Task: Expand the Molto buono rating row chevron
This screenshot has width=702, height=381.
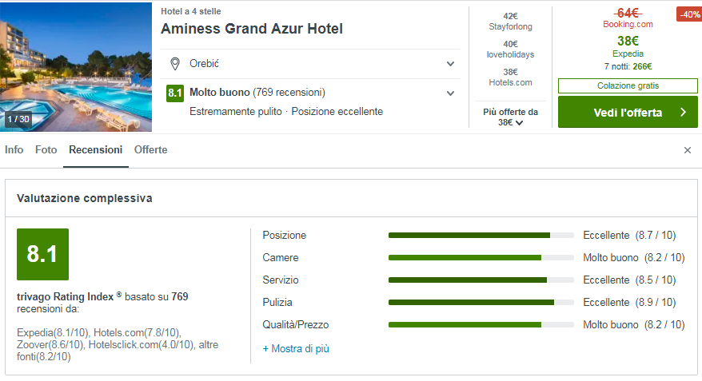Action: (x=450, y=93)
